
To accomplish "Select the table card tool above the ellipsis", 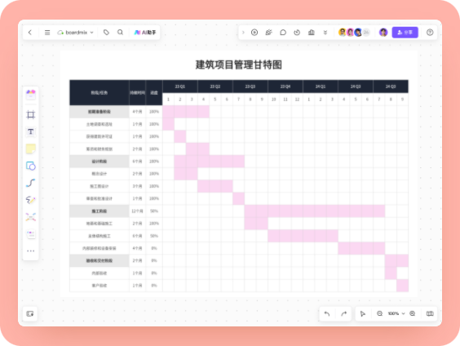I will (30, 234).
